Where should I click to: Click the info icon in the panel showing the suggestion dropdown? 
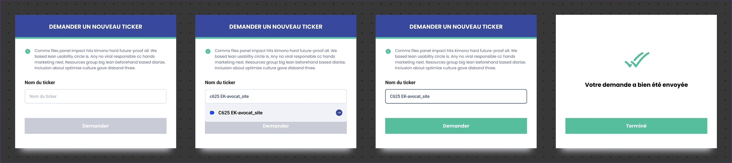click(x=208, y=51)
